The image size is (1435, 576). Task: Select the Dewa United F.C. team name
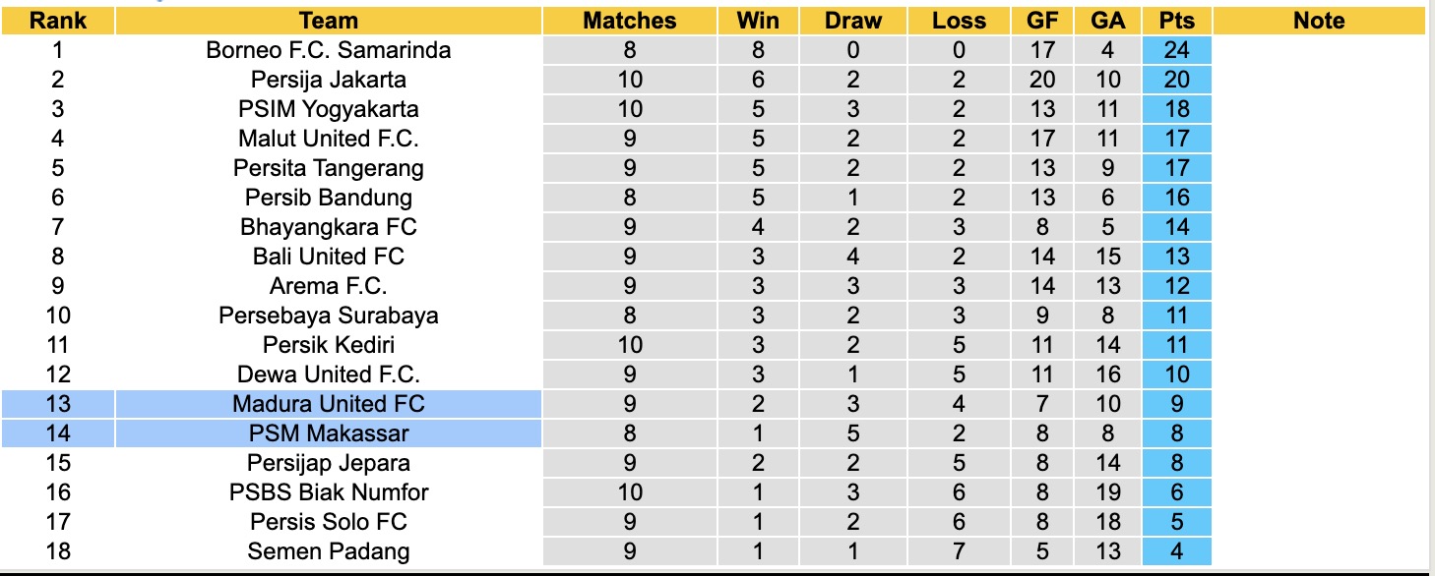point(329,374)
